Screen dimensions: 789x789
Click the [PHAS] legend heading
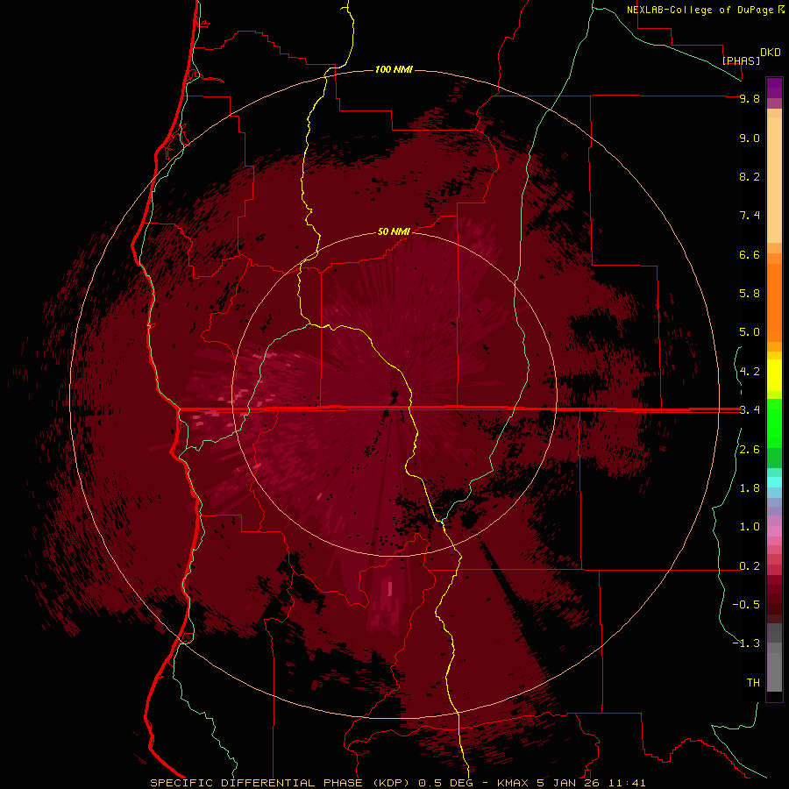741,60
